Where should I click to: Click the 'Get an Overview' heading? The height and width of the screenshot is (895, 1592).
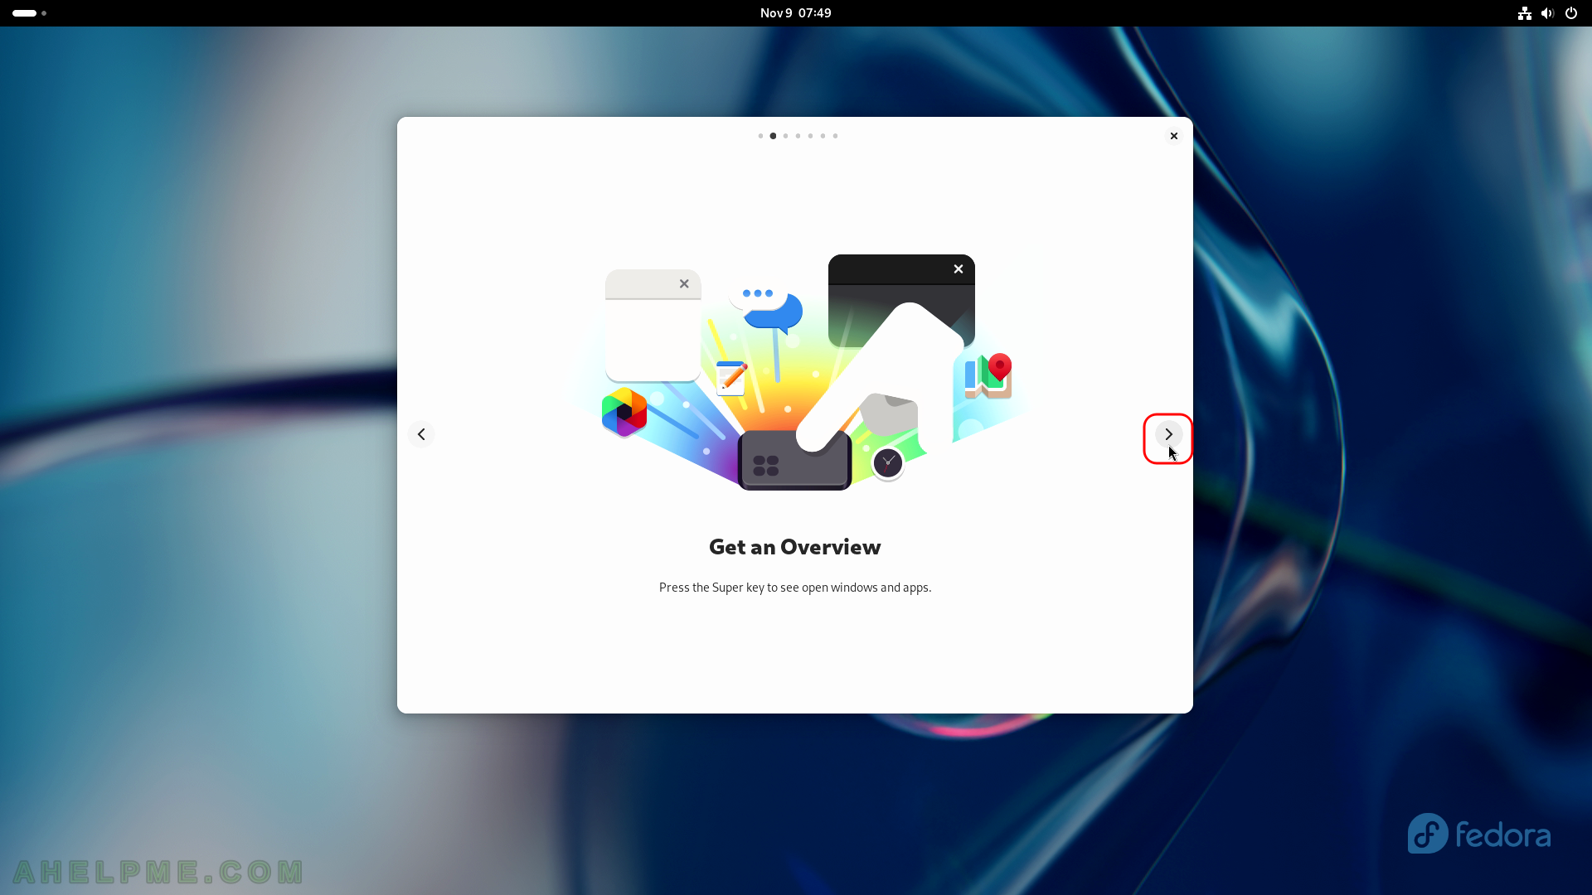794,547
